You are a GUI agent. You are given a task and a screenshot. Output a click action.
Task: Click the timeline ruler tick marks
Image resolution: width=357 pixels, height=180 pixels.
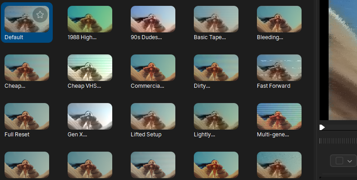coord(338,141)
